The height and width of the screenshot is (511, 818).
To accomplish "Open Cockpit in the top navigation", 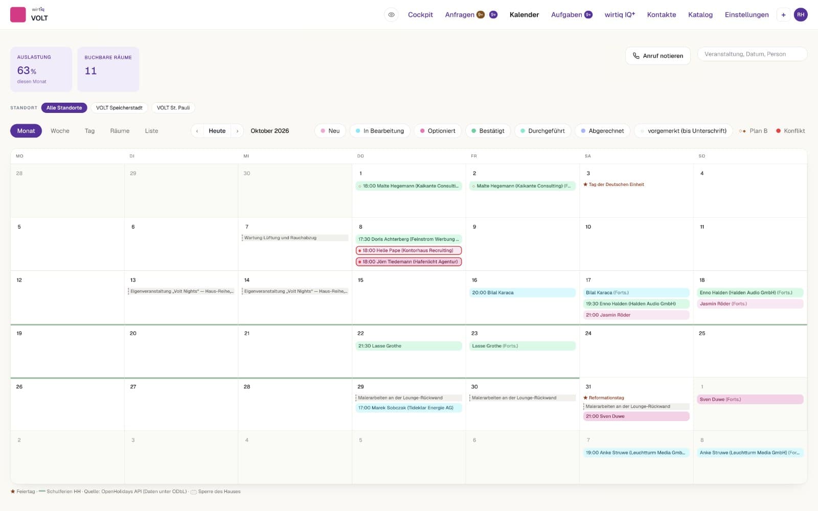I will tap(420, 15).
